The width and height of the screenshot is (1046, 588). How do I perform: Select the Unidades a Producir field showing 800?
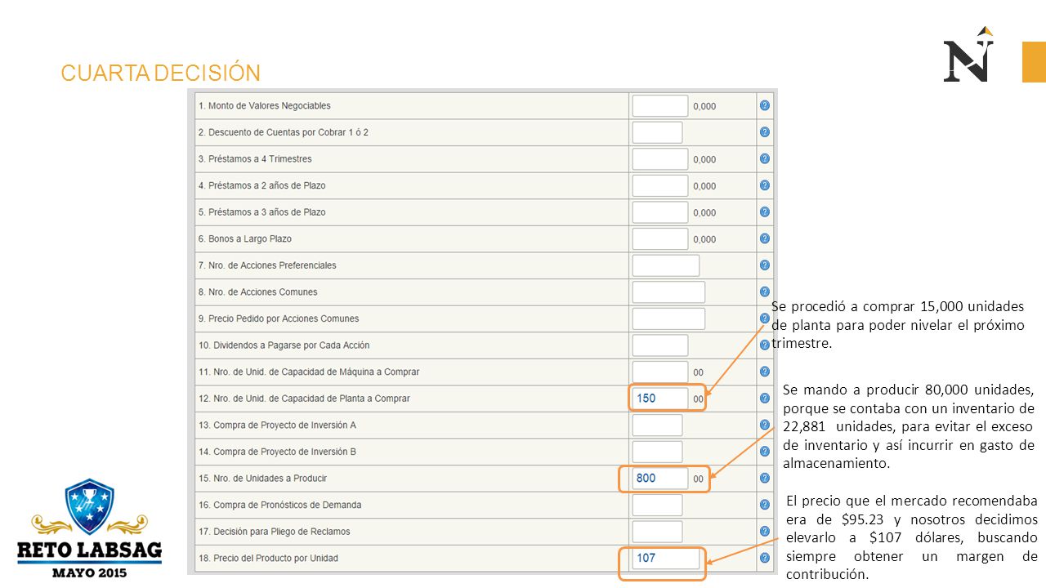660,478
